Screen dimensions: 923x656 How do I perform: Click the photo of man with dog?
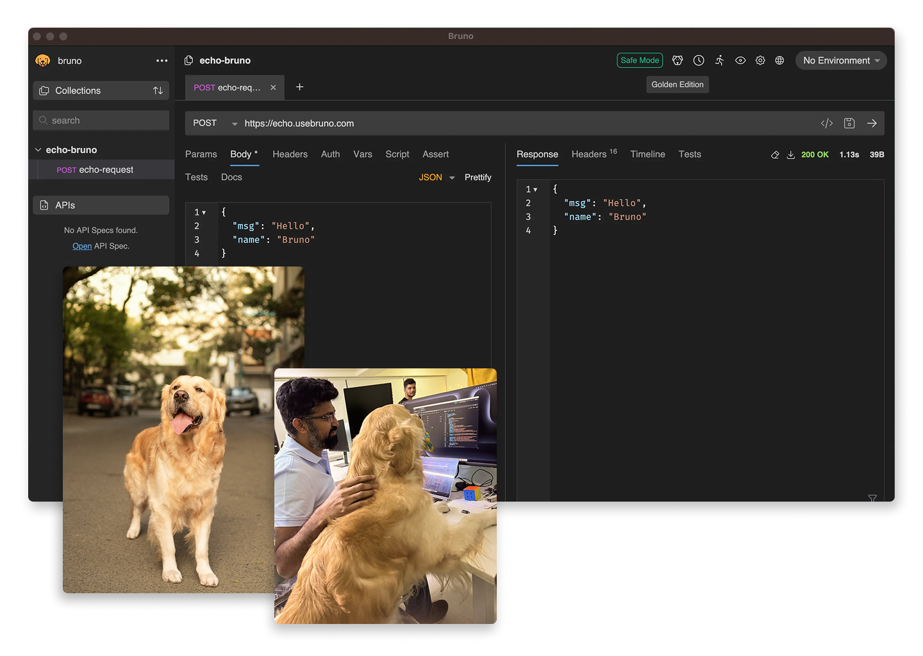(385, 496)
